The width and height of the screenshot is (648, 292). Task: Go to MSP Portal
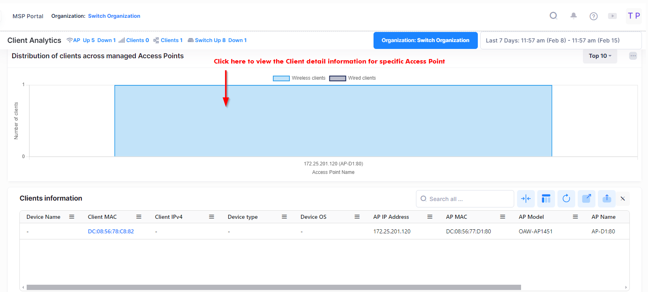28,16
